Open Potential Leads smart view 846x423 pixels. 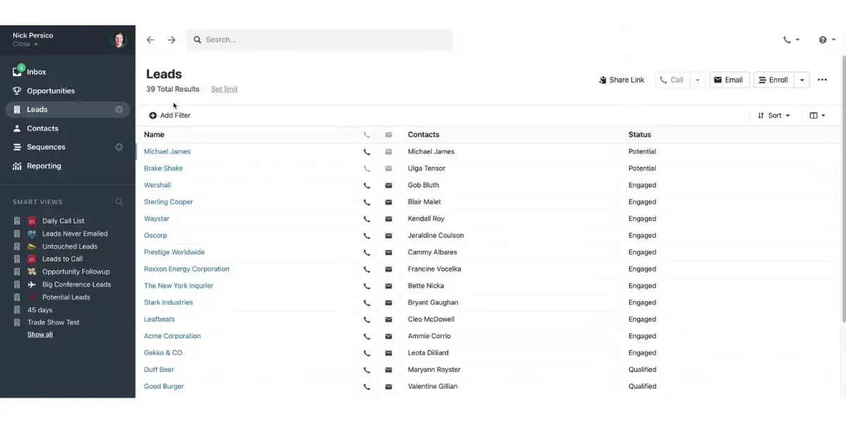(x=66, y=298)
